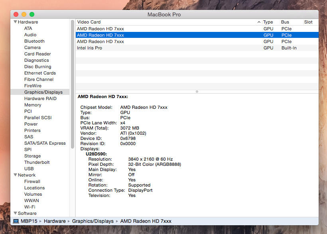
Task: Open Hardware RAID entry
Action: point(40,98)
